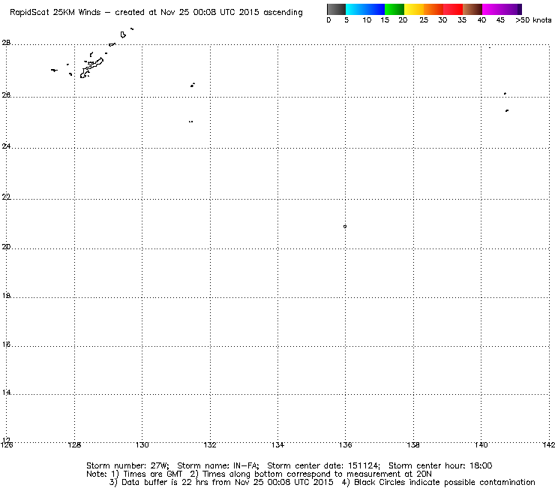Click the legend label '35'
Viewport: 555px width, 488px height.
click(462, 20)
